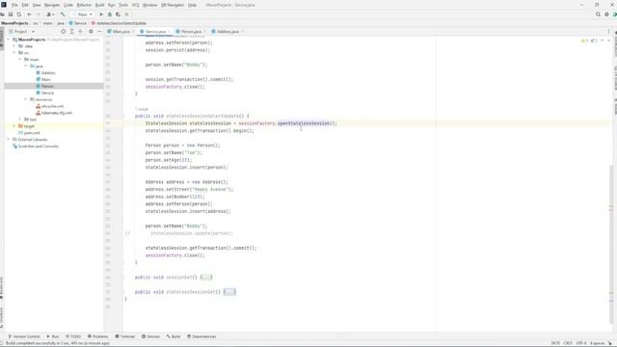Switch to the Main.java editor tab
Image resolution: width=617 pixels, height=347 pixels.
coord(121,31)
